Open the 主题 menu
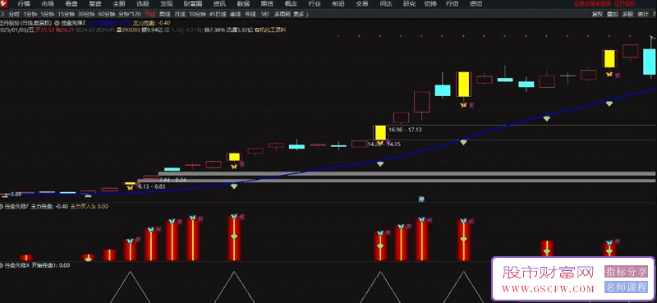 118,4
